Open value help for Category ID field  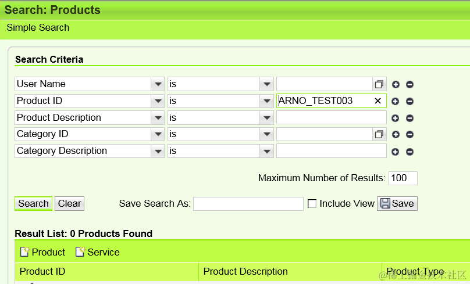(379, 134)
